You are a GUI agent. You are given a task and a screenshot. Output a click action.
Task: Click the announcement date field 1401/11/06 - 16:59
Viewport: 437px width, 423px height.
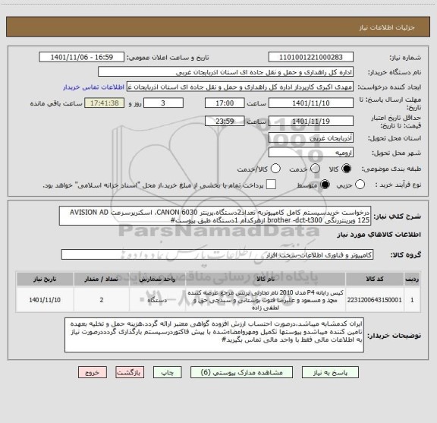[82, 57]
